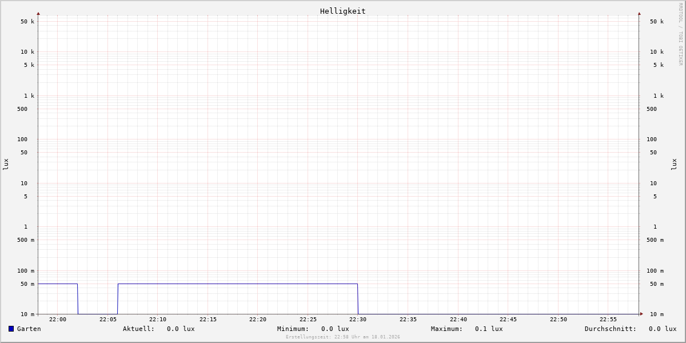Click the 22:05 time axis label
The image size is (686, 343).
(108, 320)
